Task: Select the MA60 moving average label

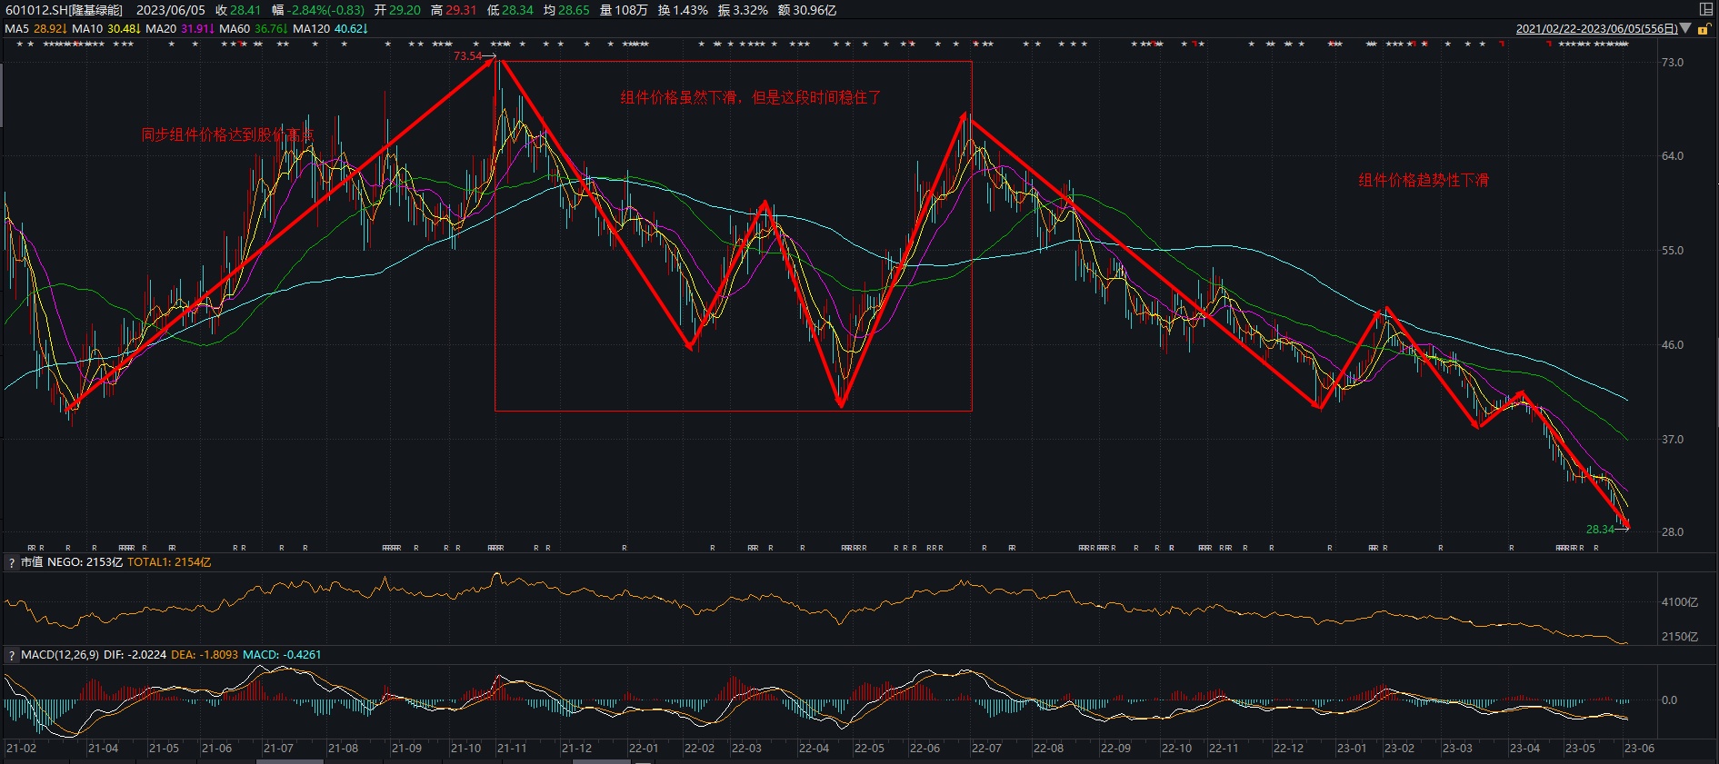Action: coord(235,28)
